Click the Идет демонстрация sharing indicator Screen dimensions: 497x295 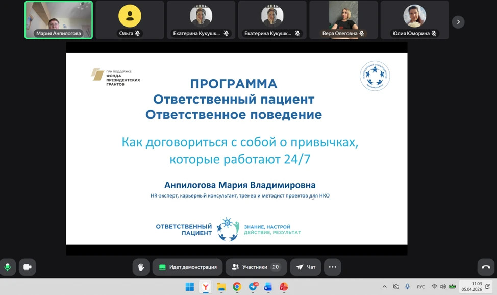tap(187, 267)
